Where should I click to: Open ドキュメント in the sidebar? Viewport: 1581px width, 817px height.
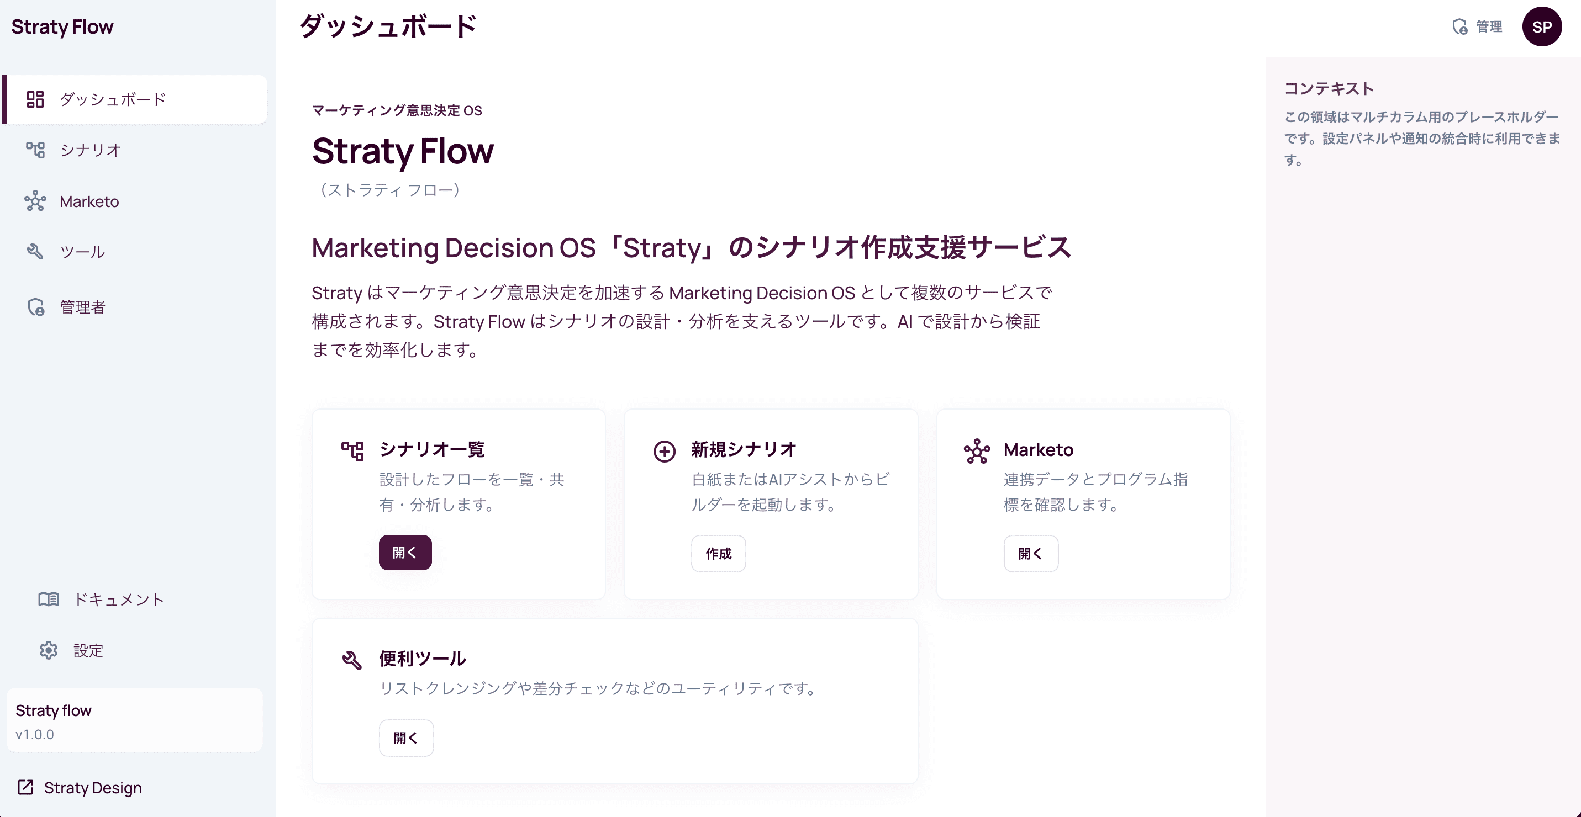pos(135,600)
